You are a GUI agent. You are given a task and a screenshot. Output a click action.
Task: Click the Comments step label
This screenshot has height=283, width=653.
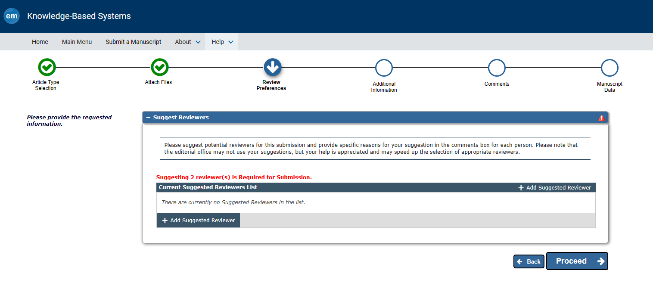[x=497, y=84]
